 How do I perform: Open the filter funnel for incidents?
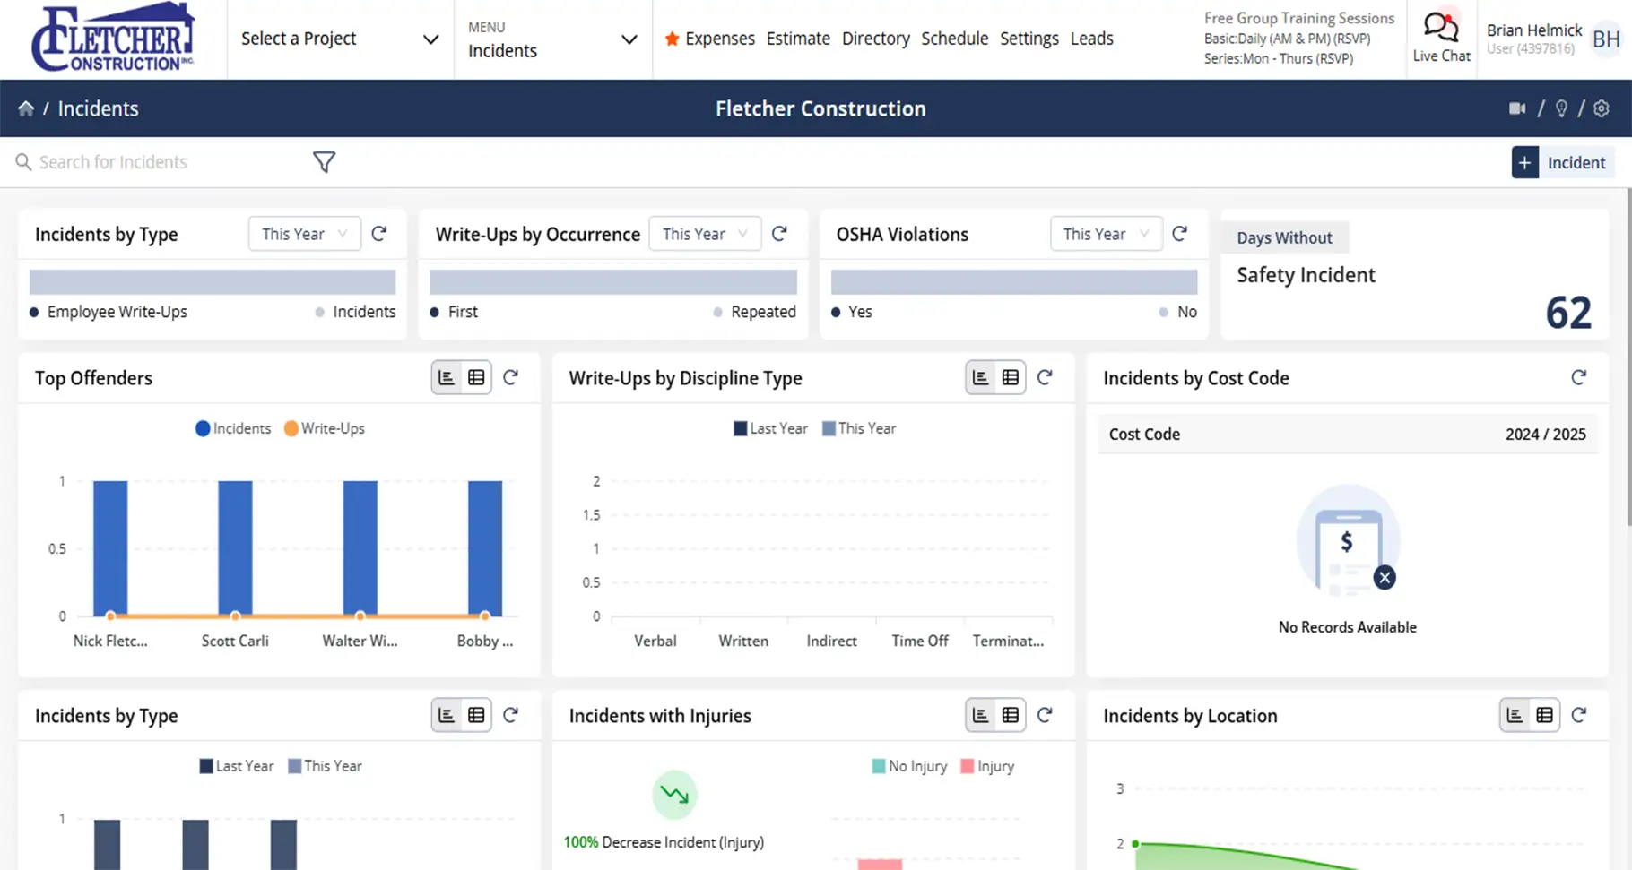324,162
